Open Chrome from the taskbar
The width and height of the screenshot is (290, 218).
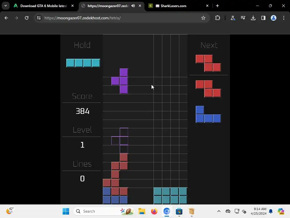(x=167, y=211)
